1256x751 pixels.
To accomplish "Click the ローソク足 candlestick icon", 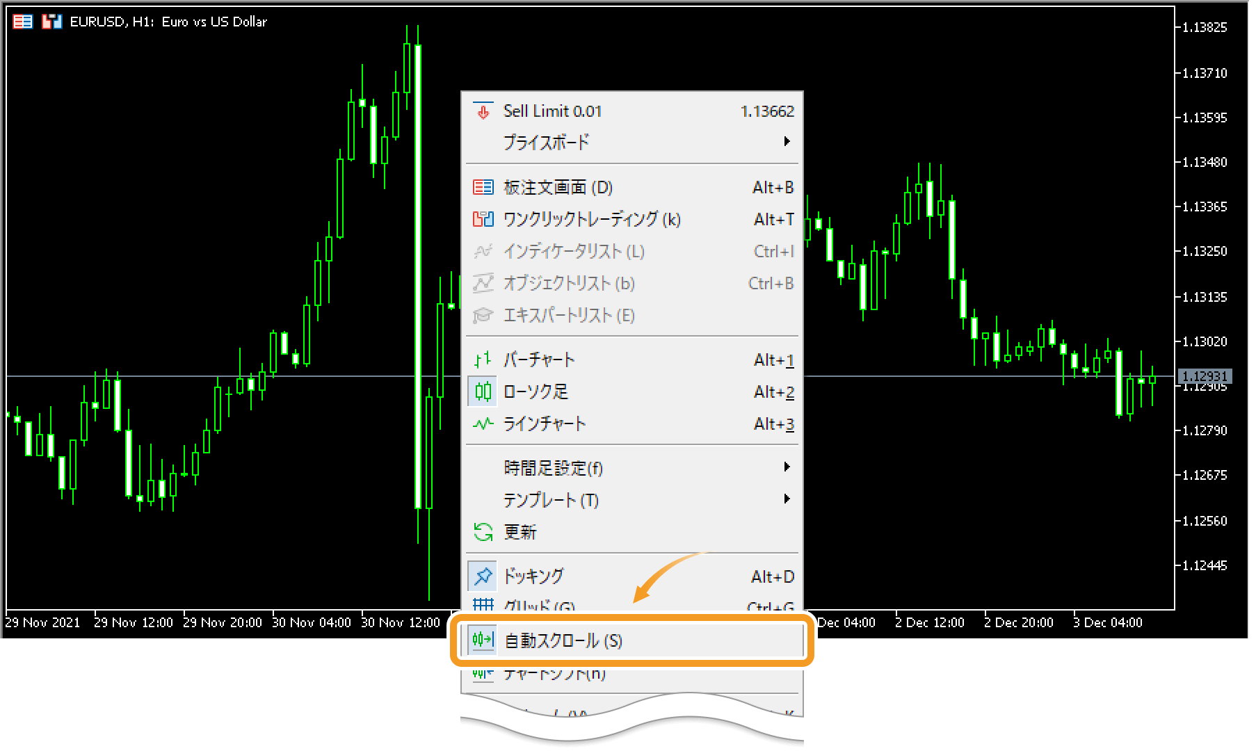I will click(x=483, y=391).
